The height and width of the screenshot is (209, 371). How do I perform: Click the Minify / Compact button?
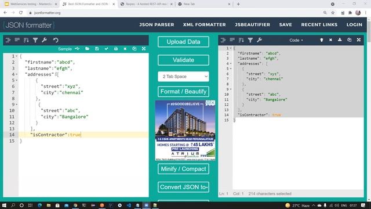[183, 169]
